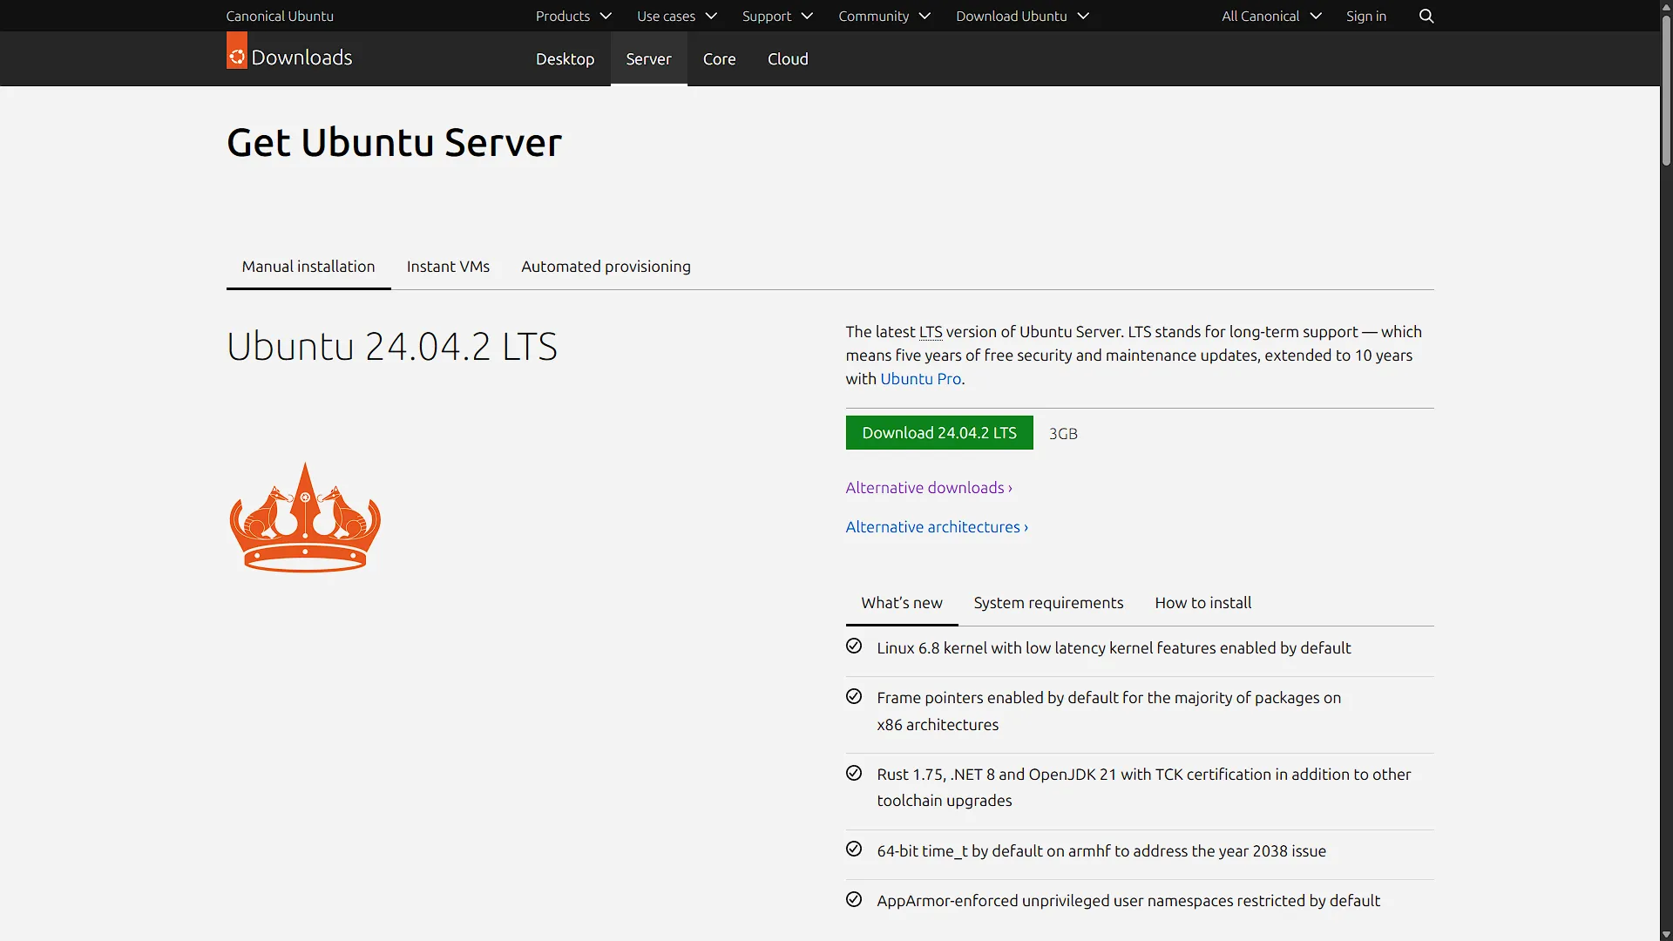Open the Support dropdown menu
1673x941 pixels.
tap(776, 16)
